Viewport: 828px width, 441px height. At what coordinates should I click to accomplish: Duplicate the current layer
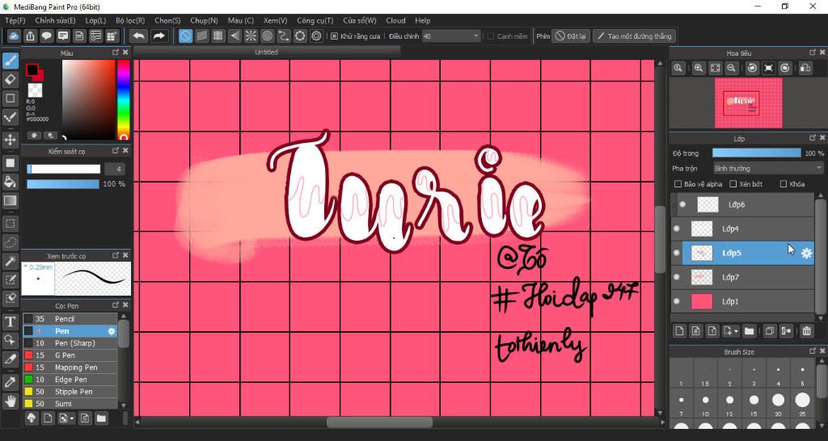tap(770, 331)
